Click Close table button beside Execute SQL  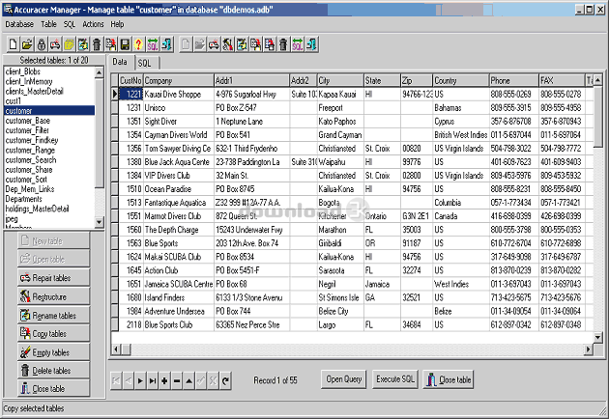tap(449, 379)
